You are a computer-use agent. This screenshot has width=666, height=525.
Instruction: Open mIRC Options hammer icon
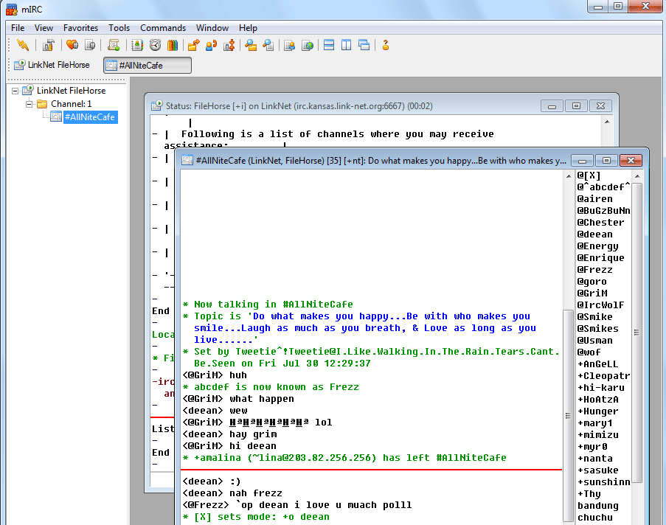pos(49,45)
